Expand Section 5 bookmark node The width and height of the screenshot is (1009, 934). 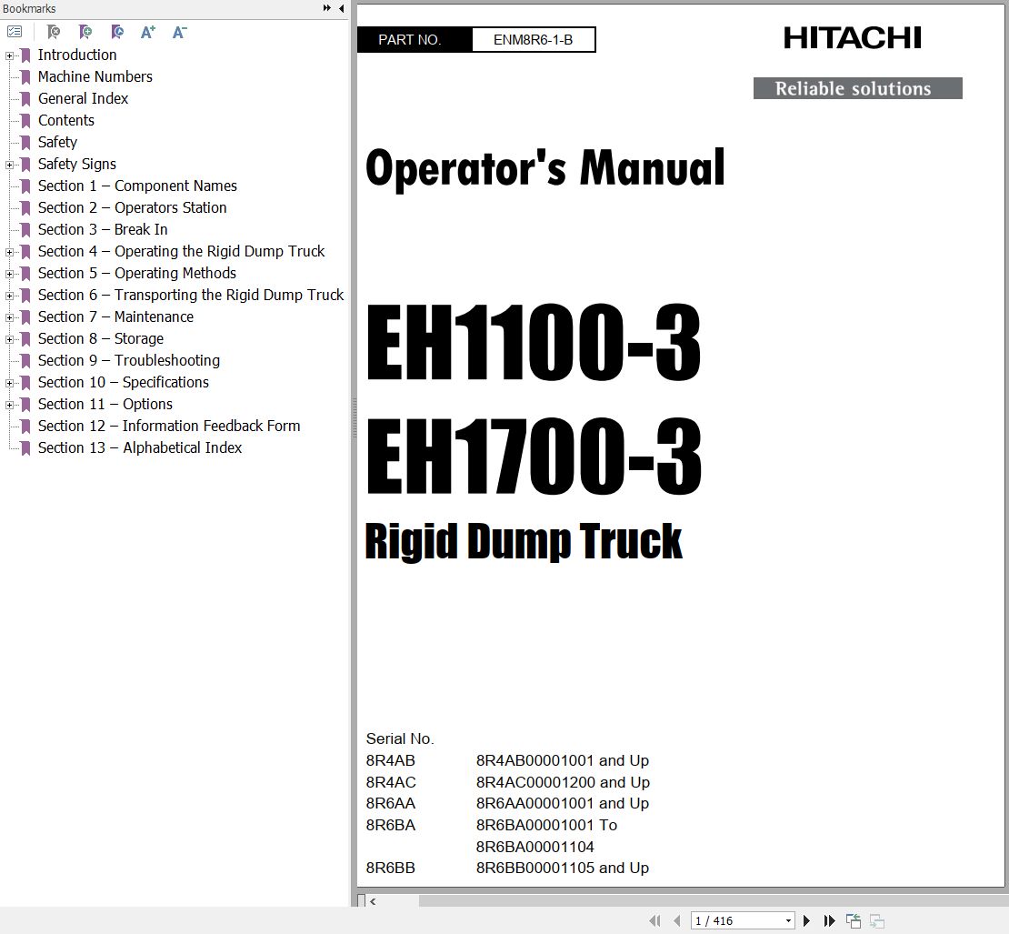tap(9, 274)
